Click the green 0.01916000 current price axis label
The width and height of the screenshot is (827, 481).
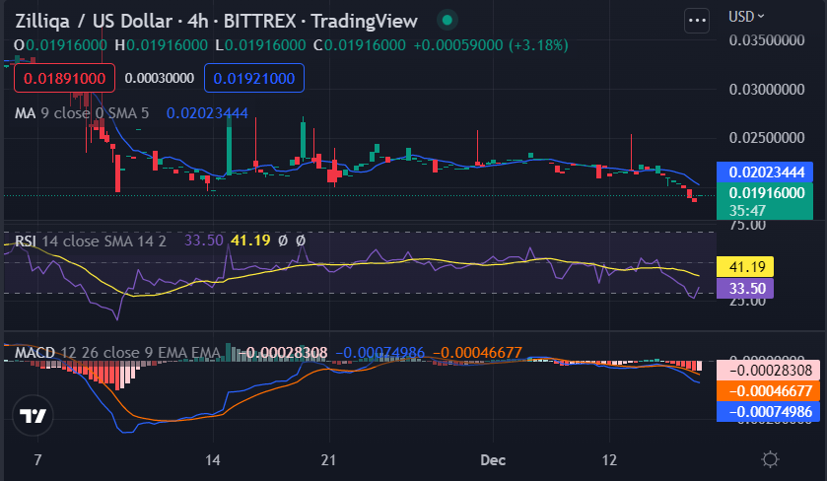[765, 201]
